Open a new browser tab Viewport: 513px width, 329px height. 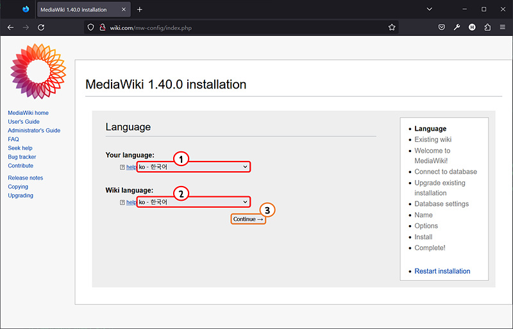pos(140,10)
